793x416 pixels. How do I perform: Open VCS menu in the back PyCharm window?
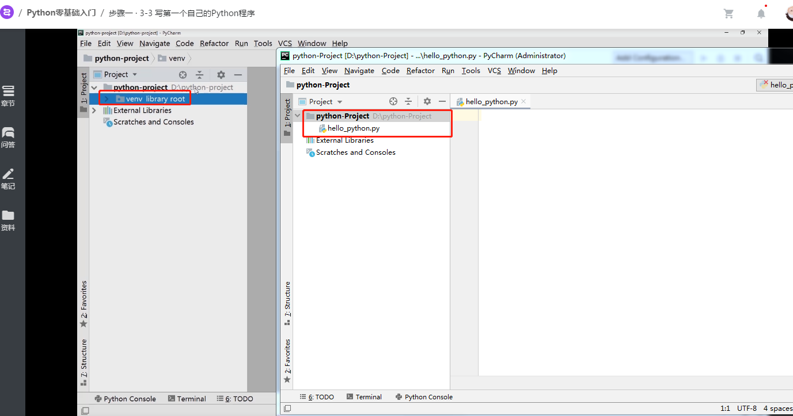(285, 43)
